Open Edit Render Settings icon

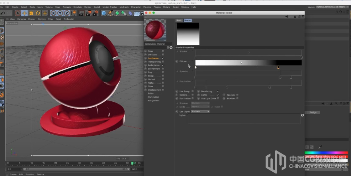click(95, 13)
